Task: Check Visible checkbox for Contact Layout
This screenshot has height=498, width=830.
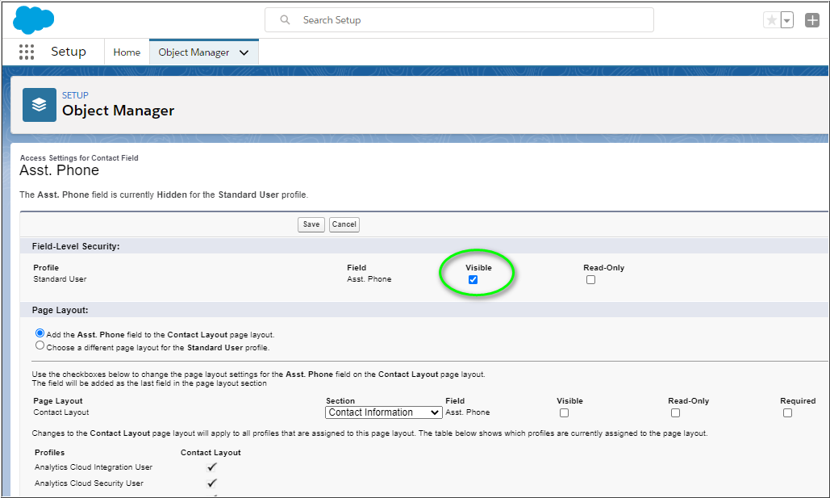Action: click(564, 412)
